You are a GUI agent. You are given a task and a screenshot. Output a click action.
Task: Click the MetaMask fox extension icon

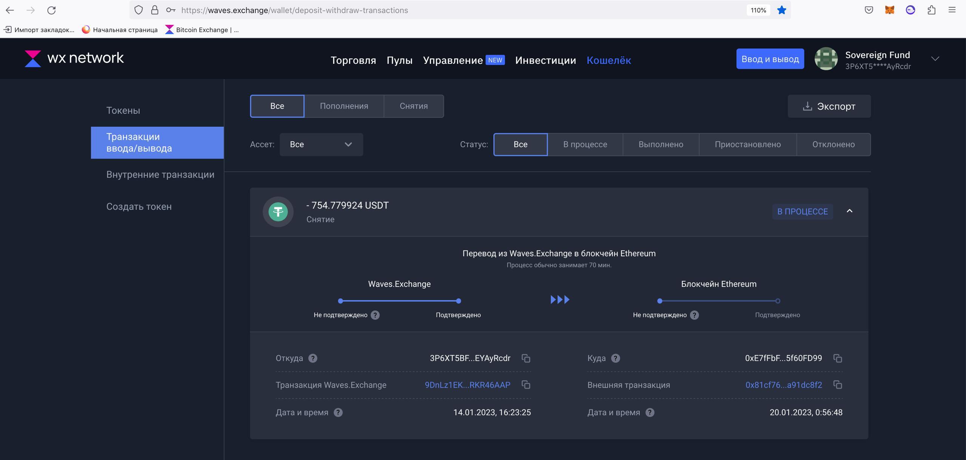point(889,10)
